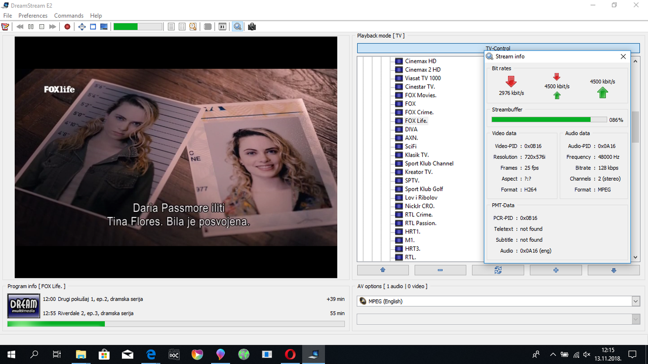Open the Preferences menu
The image size is (648, 364).
point(33,16)
